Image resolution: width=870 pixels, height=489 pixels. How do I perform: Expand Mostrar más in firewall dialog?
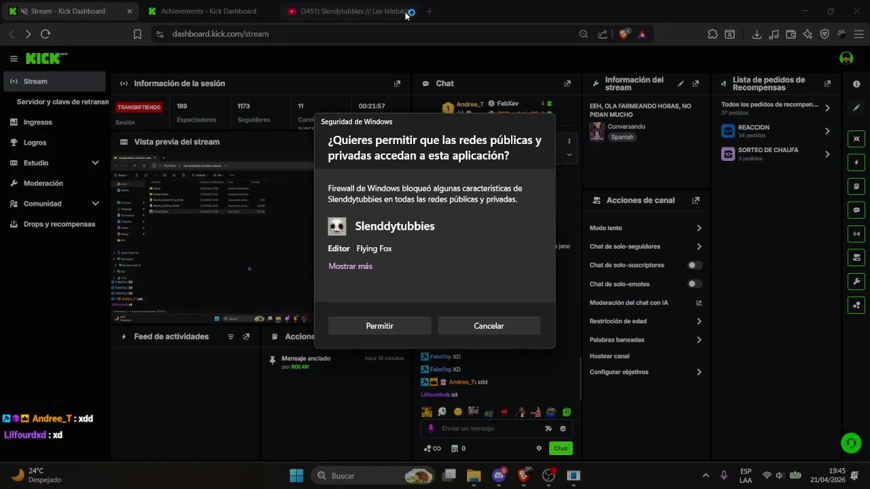point(350,266)
